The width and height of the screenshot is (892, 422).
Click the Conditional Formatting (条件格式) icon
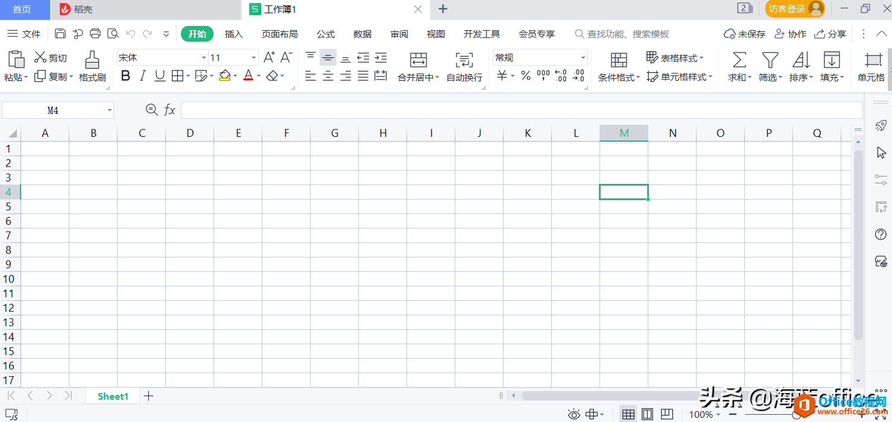coord(619,60)
